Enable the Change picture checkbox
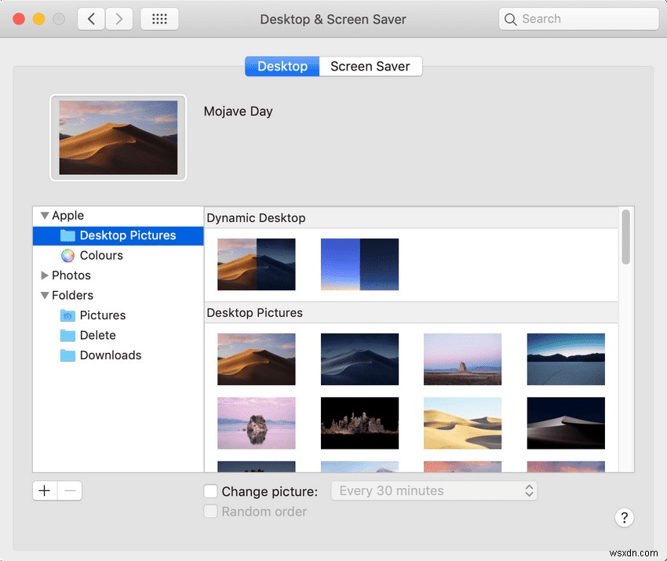The height and width of the screenshot is (561, 667). (x=210, y=491)
